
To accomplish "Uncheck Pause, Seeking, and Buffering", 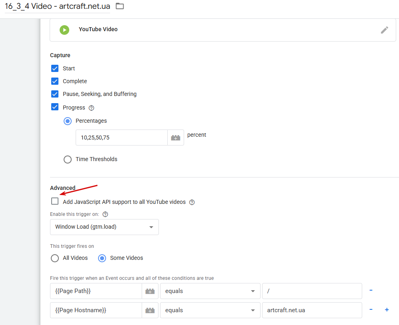I will point(55,94).
